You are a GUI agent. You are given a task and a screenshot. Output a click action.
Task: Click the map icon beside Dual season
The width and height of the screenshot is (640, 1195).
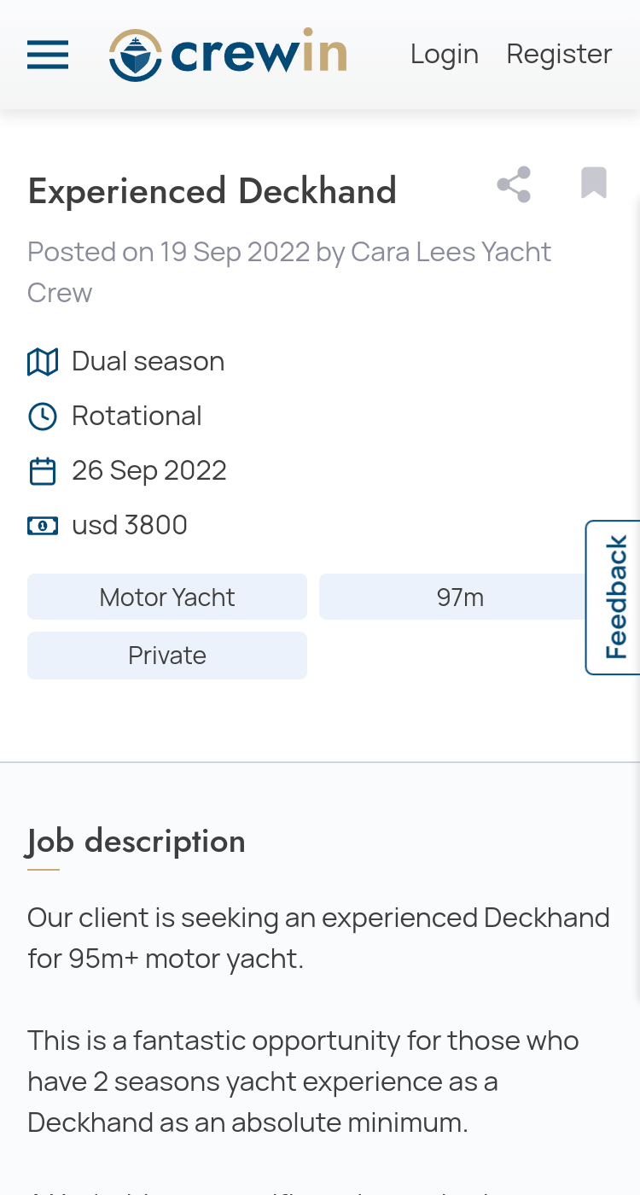43,362
